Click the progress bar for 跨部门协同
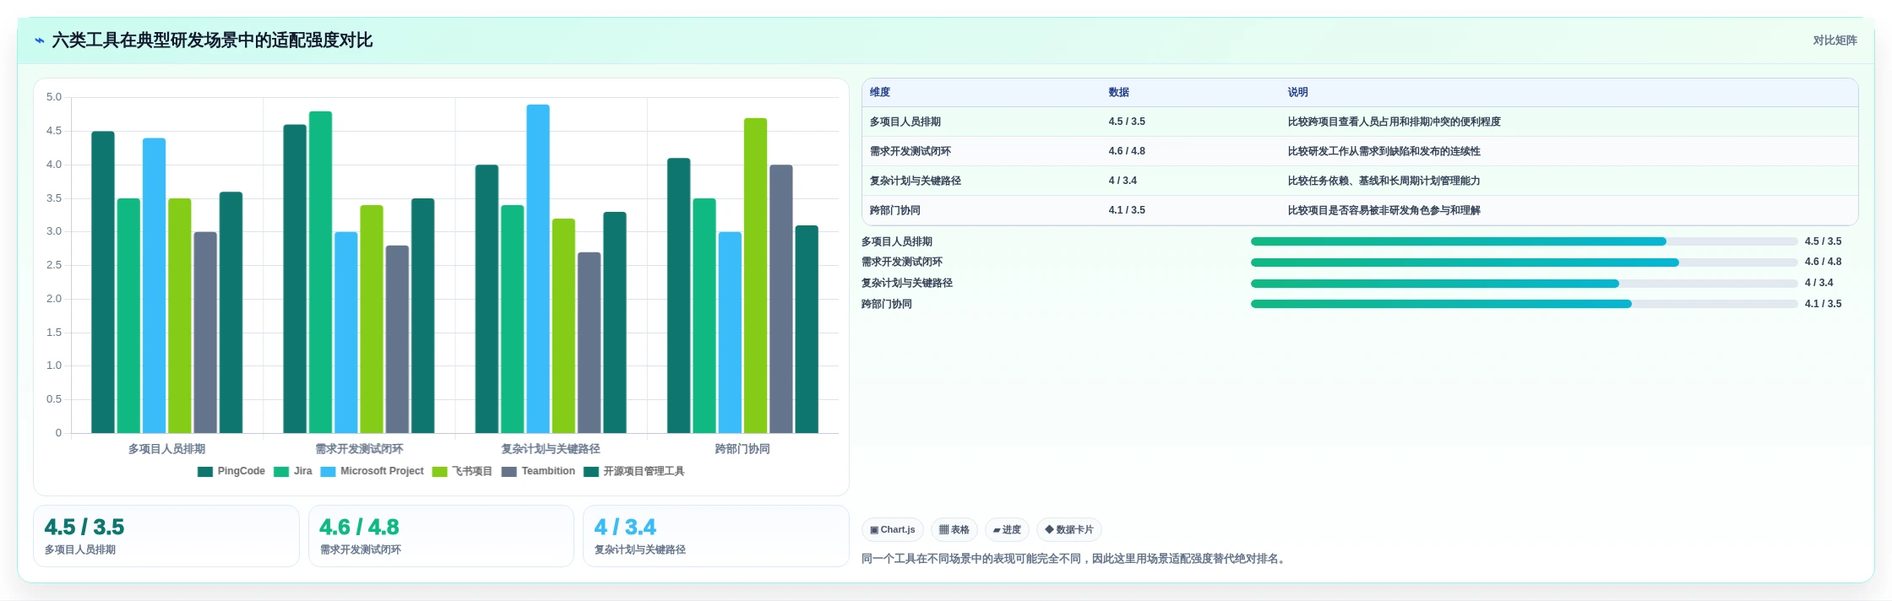This screenshot has height=601, width=1892. 1524,304
